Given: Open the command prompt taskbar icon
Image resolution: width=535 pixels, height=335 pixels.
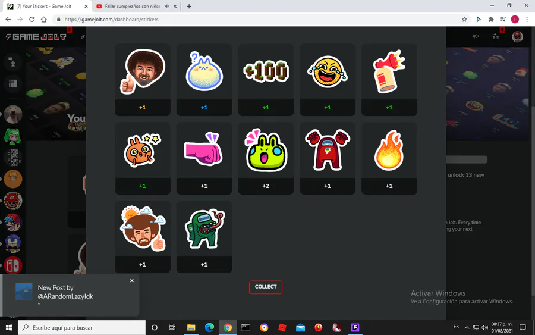Looking at the screenshot, I should tap(246, 327).
